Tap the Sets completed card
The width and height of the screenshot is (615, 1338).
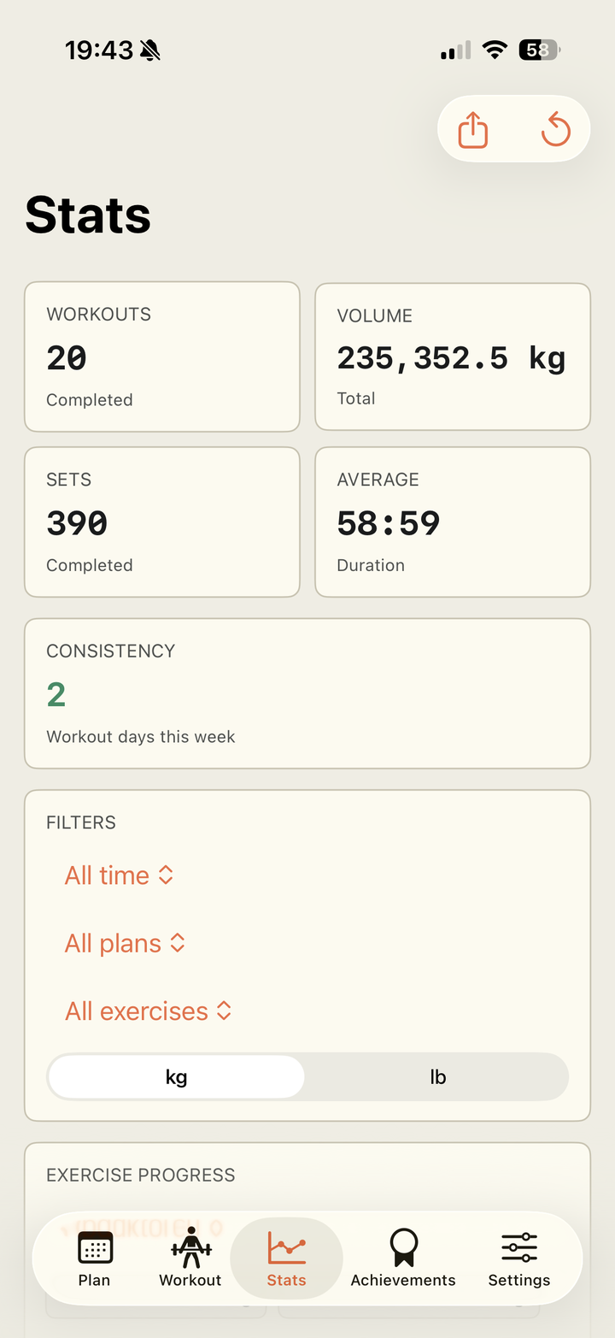pyautogui.click(x=162, y=522)
